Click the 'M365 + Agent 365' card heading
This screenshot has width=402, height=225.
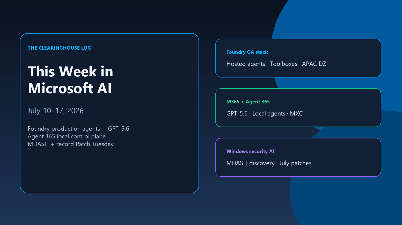pyautogui.click(x=248, y=102)
